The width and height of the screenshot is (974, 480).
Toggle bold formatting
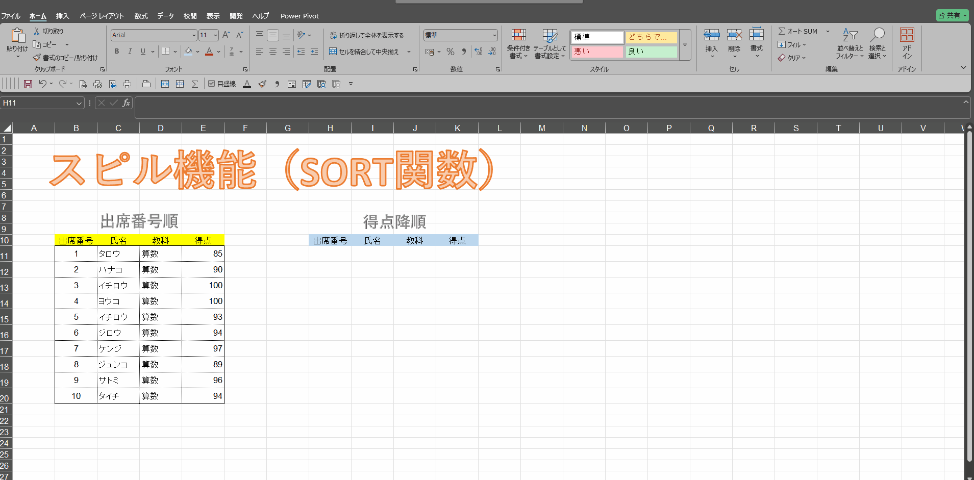[x=117, y=52]
